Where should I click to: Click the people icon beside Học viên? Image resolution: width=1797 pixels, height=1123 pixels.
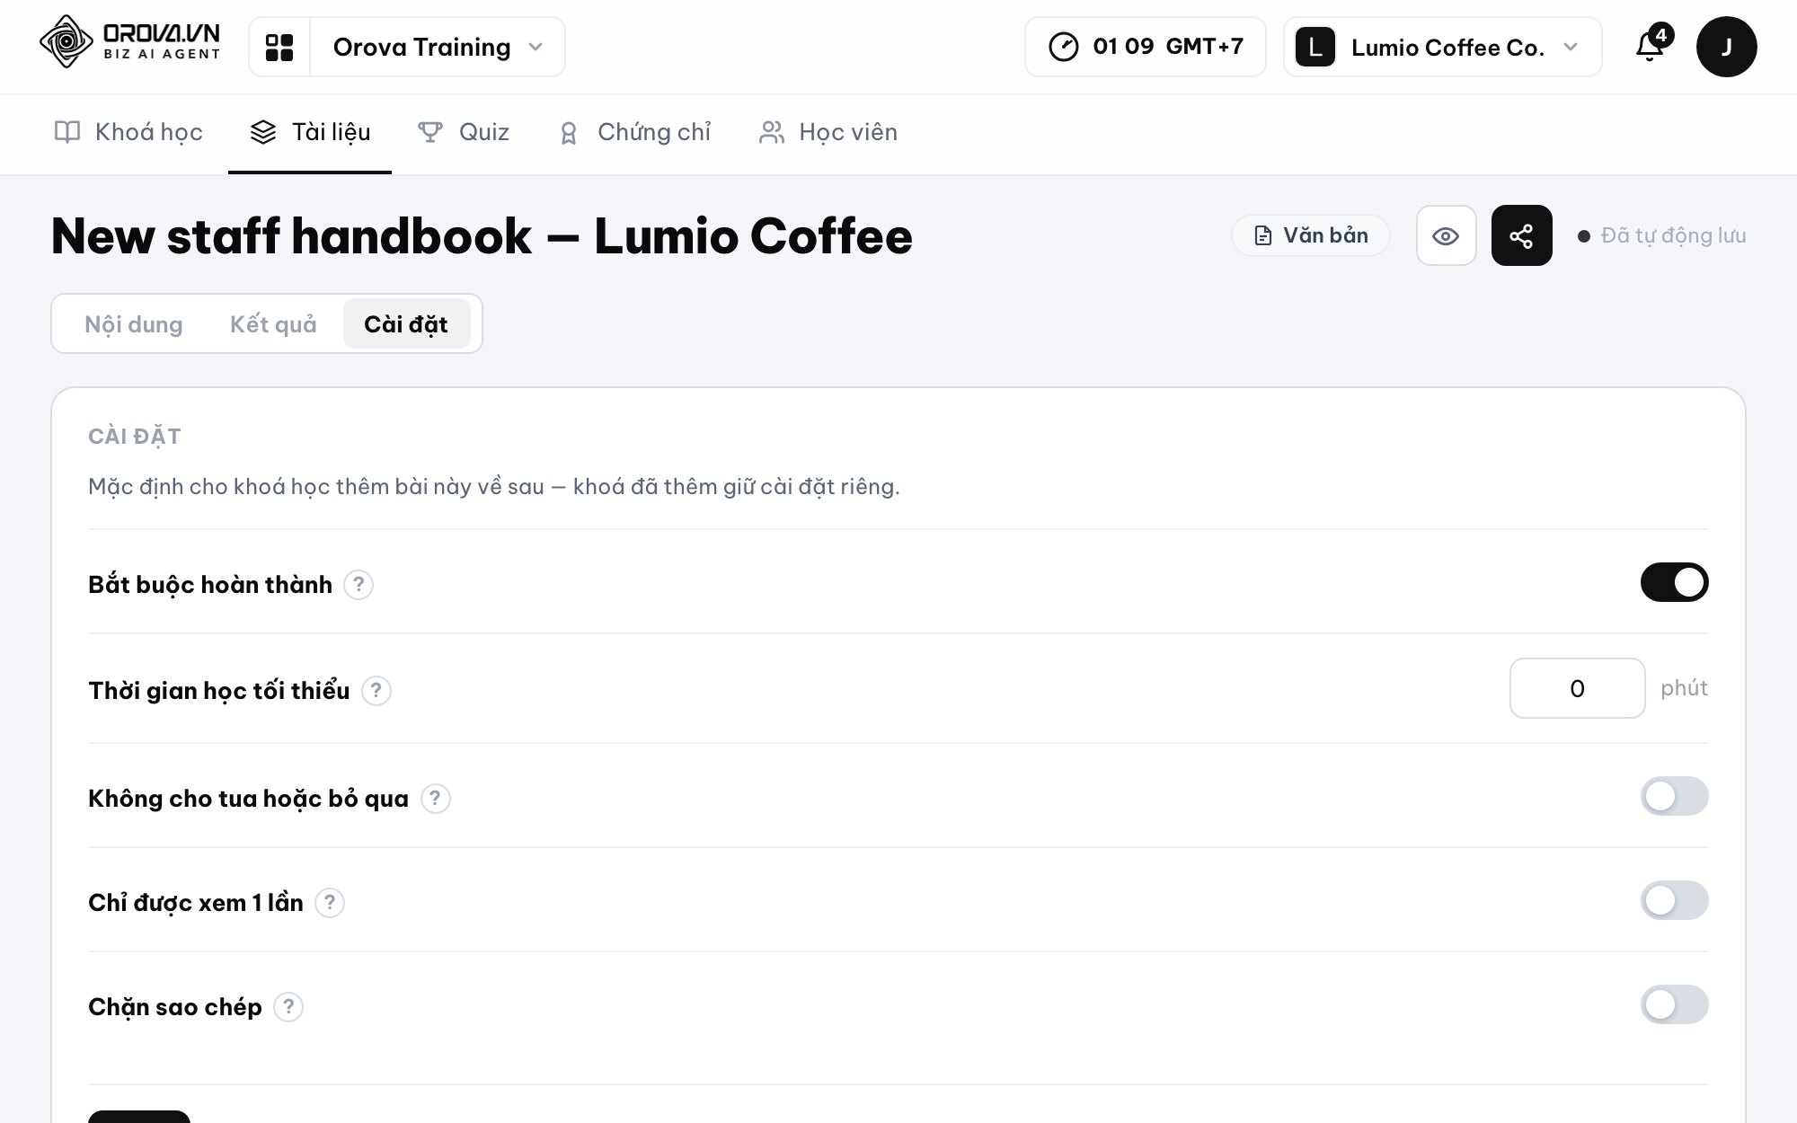coord(772,132)
